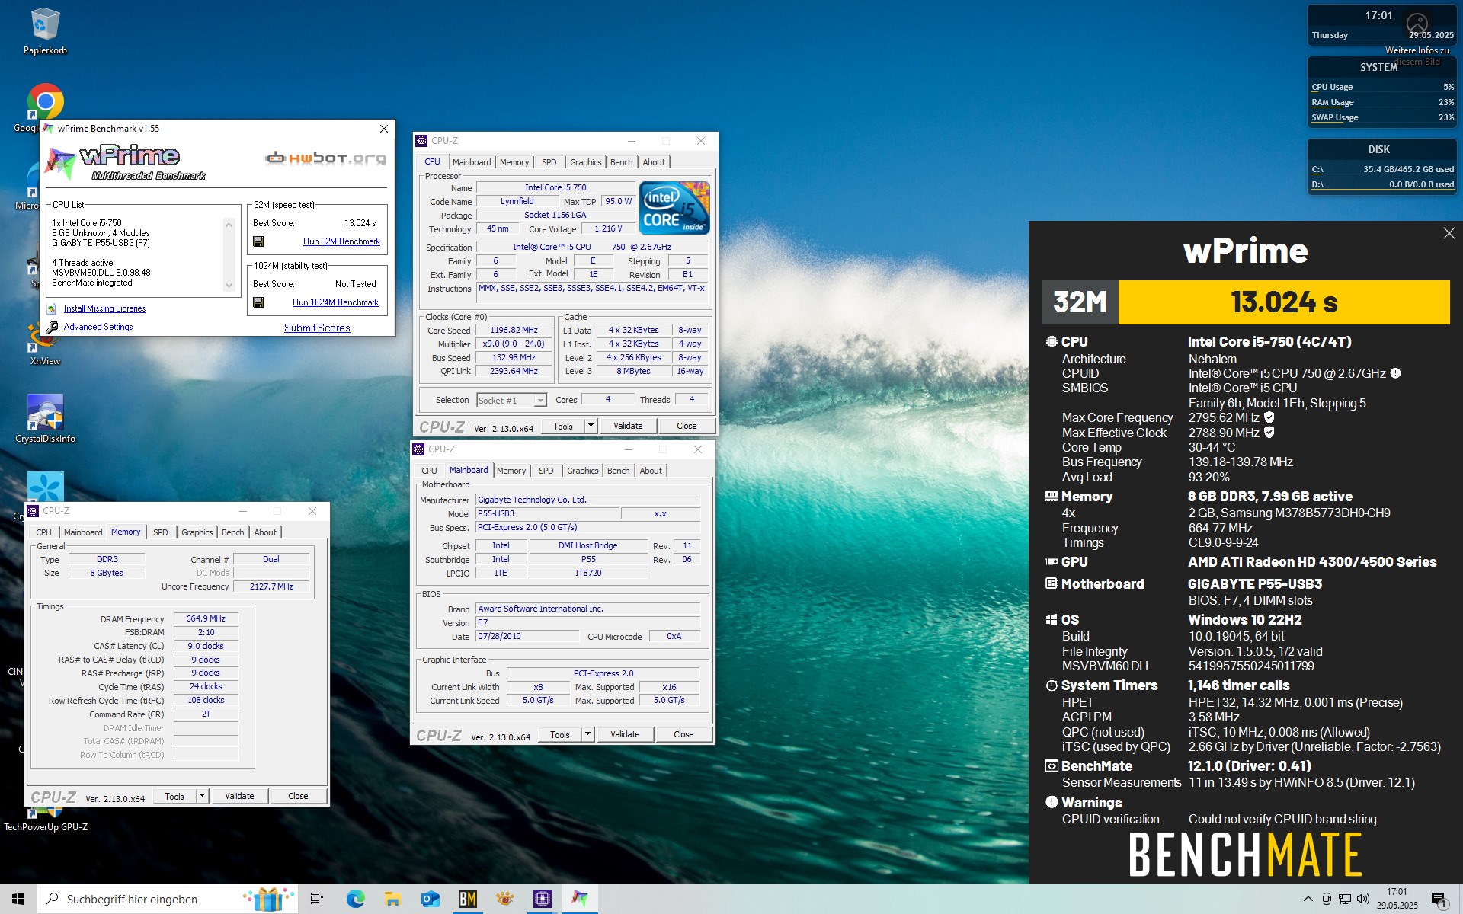1463x914 pixels.
Task: Click the CPU Usage bar in system widget
Action: (1382, 88)
